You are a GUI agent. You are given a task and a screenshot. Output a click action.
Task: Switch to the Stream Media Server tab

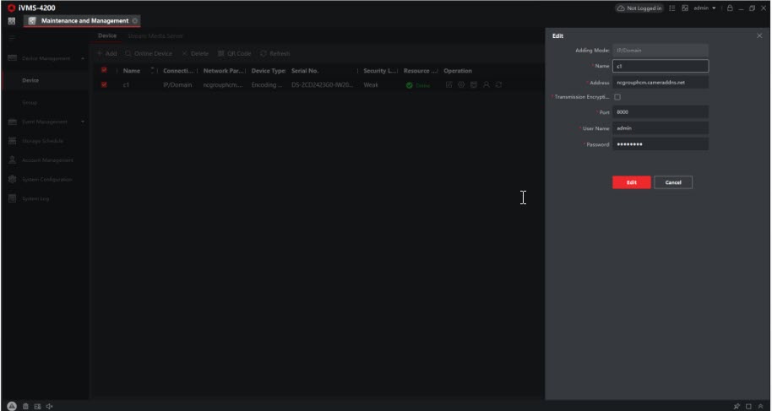[x=155, y=35]
